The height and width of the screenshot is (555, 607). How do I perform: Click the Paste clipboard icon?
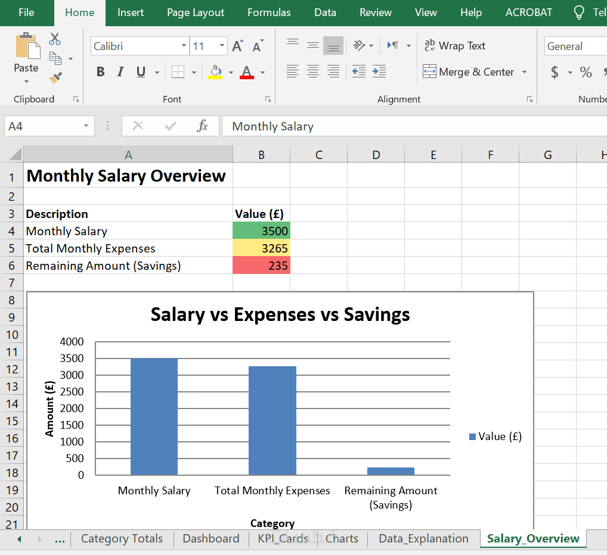[27, 46]
